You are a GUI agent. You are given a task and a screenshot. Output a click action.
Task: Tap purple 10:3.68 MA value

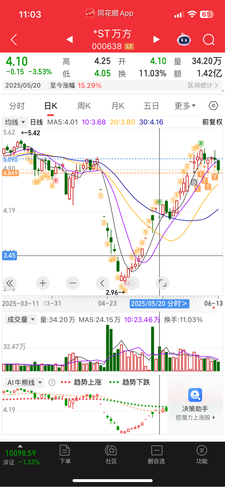coord(94,122)
